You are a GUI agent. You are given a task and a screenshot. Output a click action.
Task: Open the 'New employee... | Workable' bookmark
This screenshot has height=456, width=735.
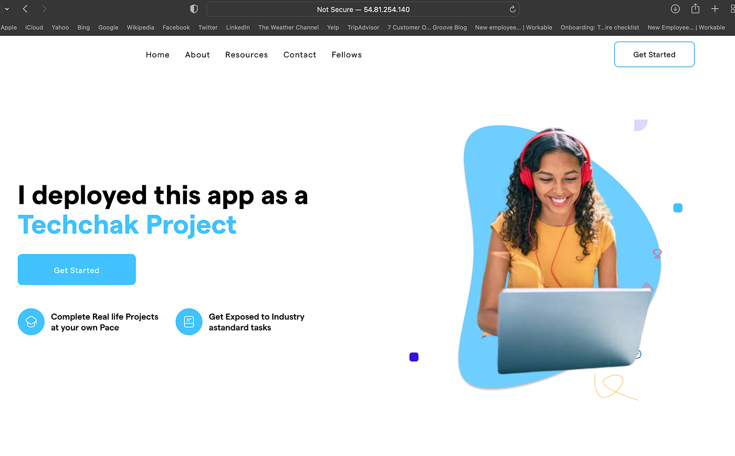click(x=513, y=27)
